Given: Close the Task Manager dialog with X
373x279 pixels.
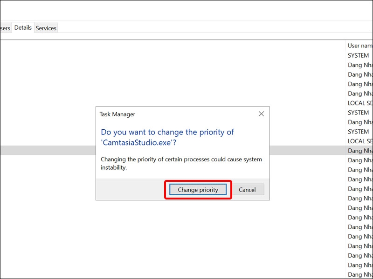Looking at the screenshot, I should (x=262, y=114).
